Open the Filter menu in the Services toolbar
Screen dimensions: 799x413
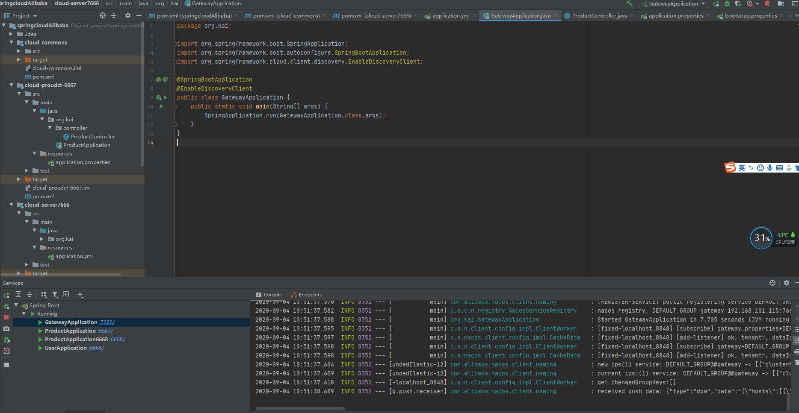tap(55, 295)
